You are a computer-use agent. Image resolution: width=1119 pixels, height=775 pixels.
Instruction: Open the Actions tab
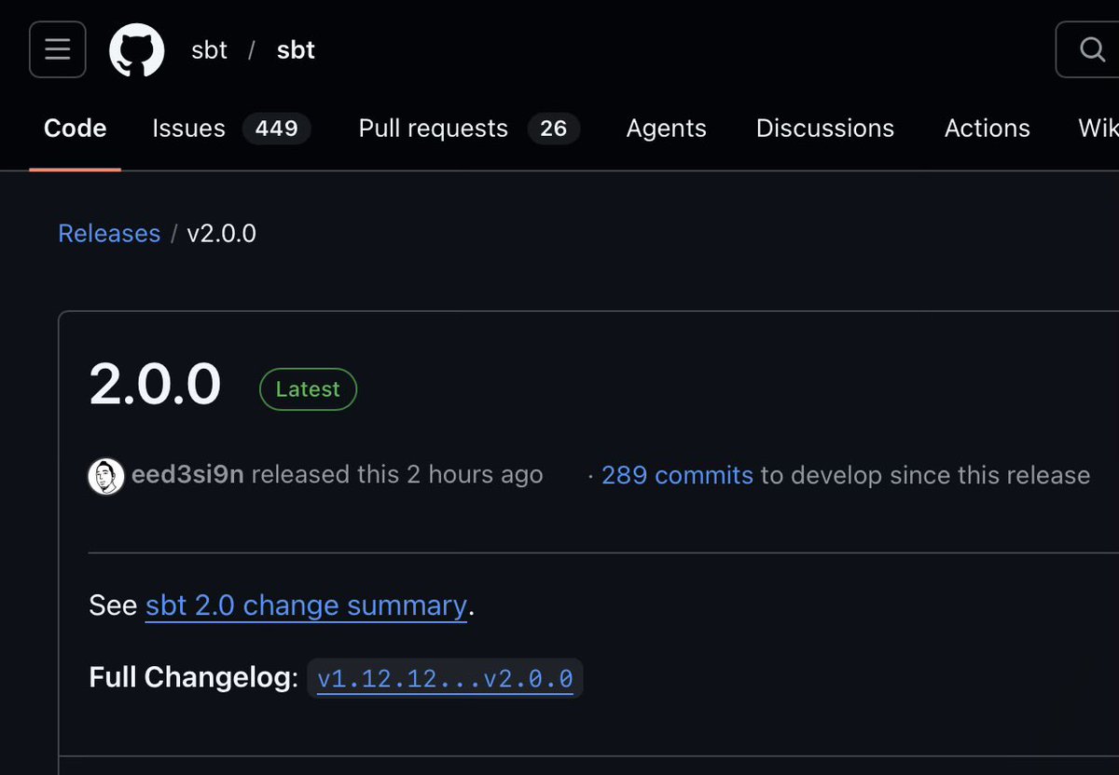click(x=988, y=129)
